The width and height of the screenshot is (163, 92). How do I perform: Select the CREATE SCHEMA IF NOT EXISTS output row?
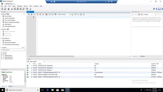(x=94, y=75)
